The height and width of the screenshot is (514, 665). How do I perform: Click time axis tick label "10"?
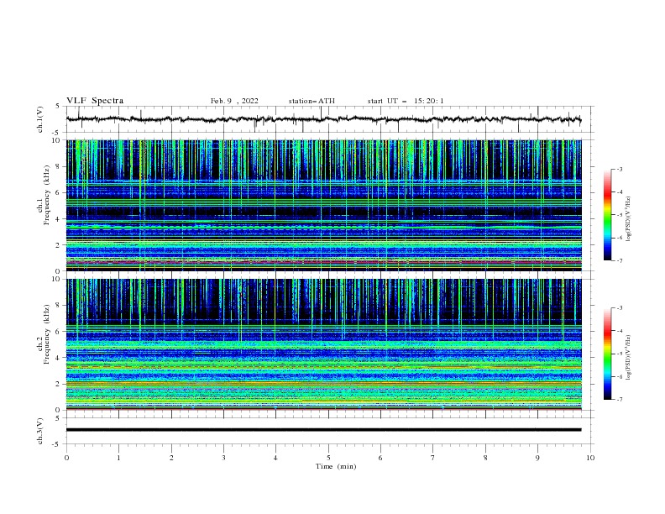click(590, 458)
